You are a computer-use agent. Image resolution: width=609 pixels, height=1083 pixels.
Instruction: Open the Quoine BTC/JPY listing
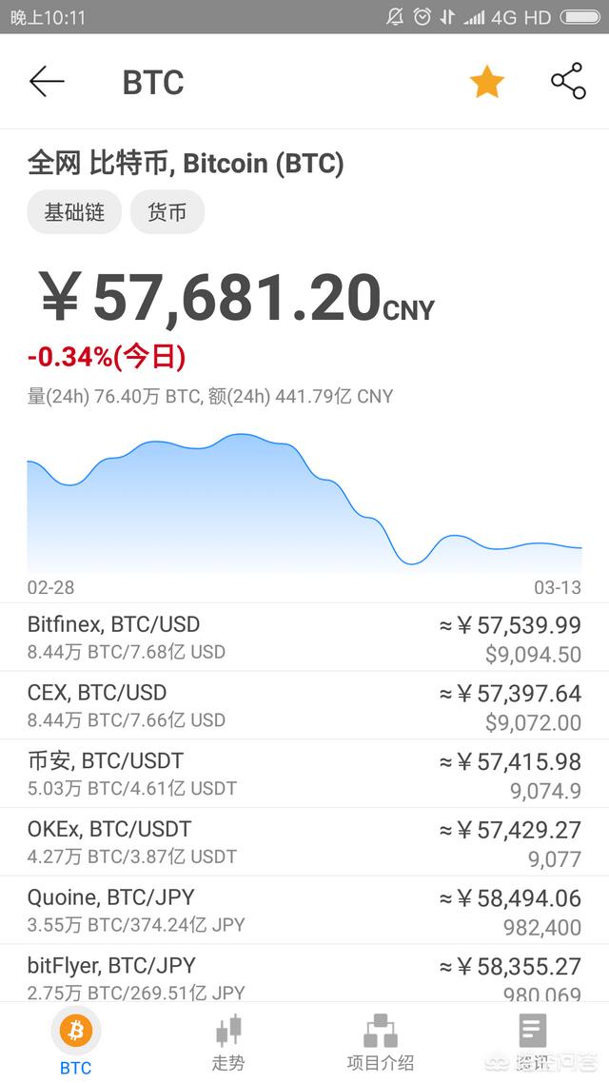(304, 911)
